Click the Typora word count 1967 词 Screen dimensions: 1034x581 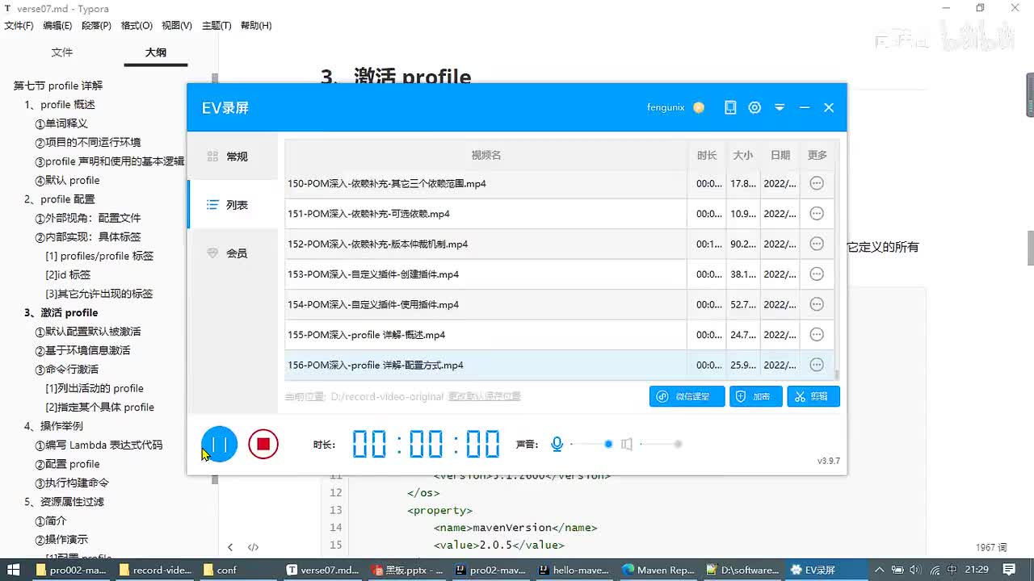coord(991,547)
